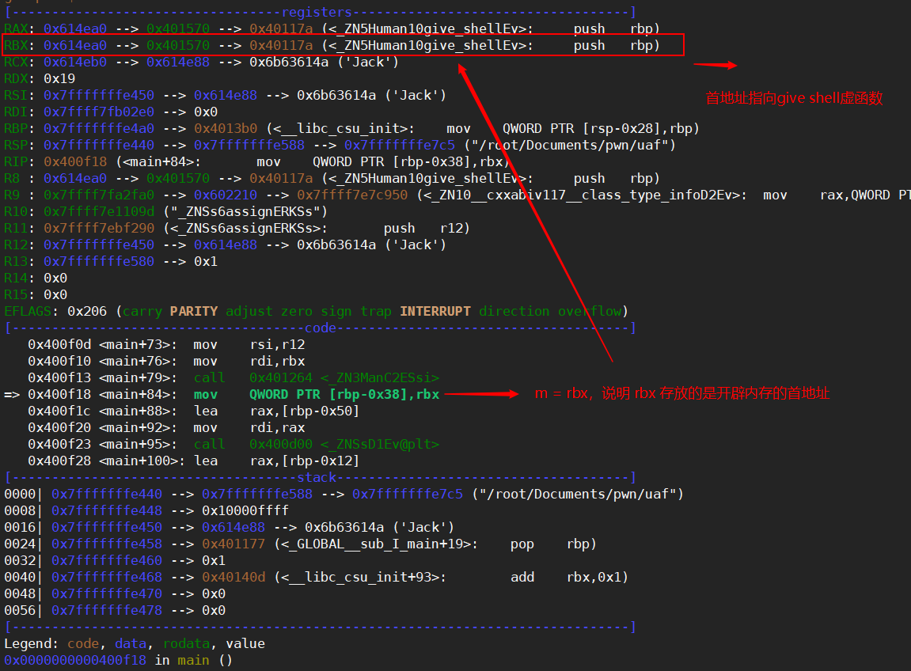911x671 pixels.
Task: Click R10 string _ZNSs6assignERKSs
Action: (245, 212)
